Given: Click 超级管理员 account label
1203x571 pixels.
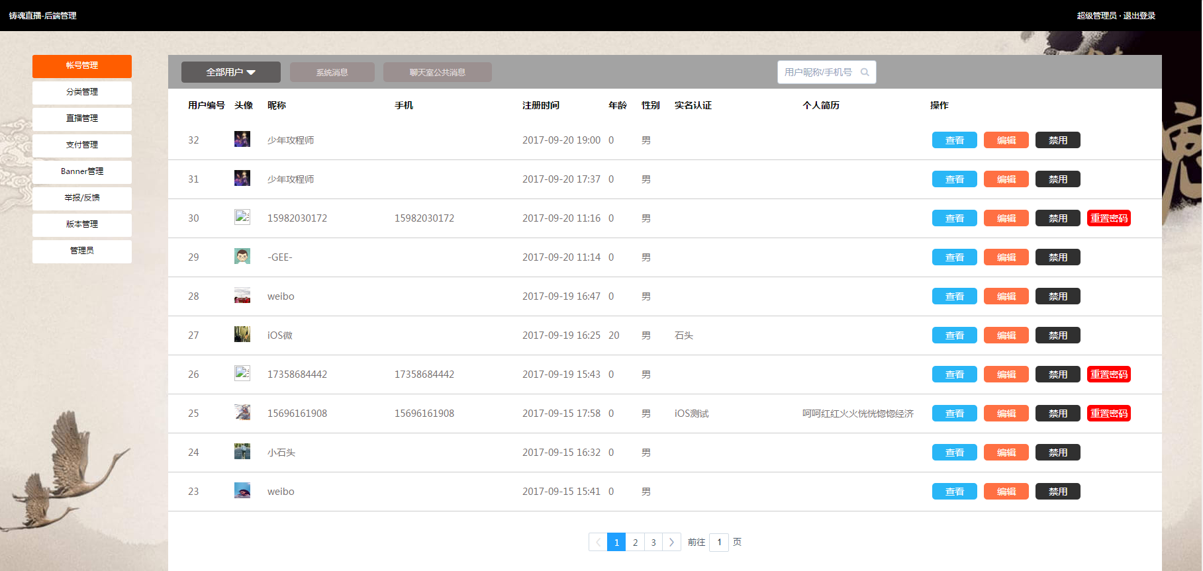Looking at the screenshot, I should [1096, 16].
